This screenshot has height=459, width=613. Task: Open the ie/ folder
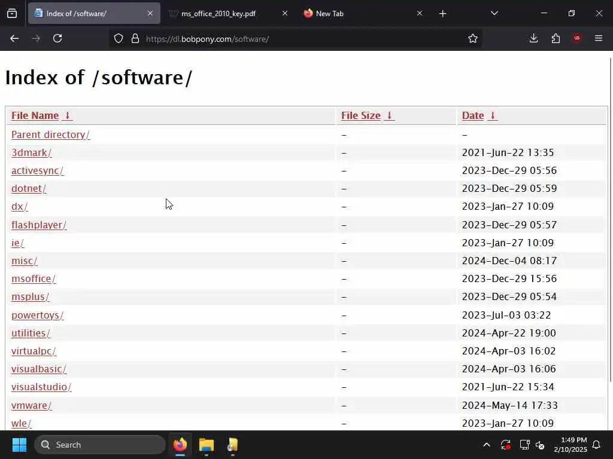17,243
